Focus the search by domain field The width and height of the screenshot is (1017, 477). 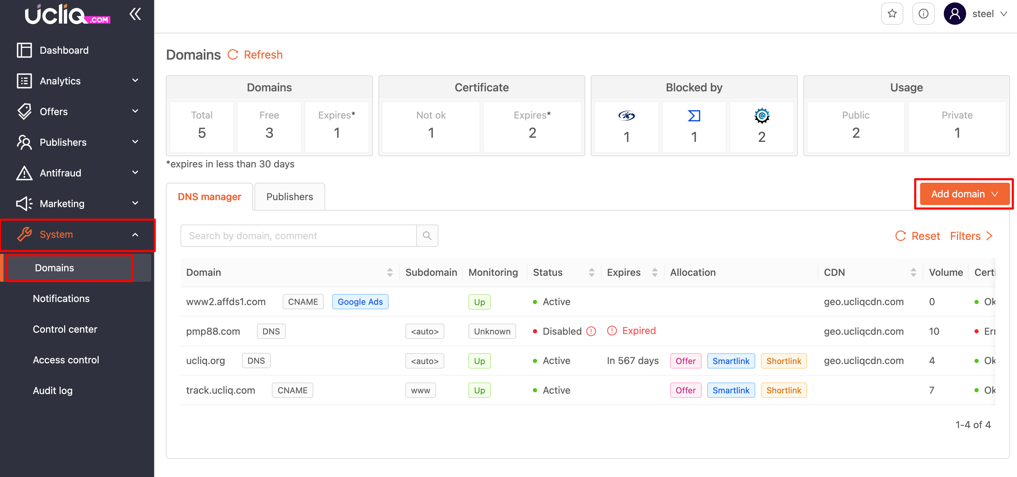pos(298,236)
